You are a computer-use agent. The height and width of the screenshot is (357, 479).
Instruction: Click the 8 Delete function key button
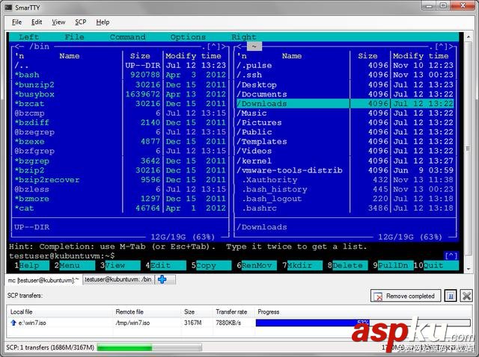pyautogui.click(x=347, y=266)
